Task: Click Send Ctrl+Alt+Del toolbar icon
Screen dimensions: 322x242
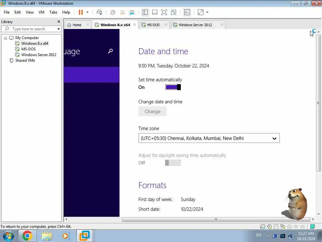Action: click(x=99, y=12)
